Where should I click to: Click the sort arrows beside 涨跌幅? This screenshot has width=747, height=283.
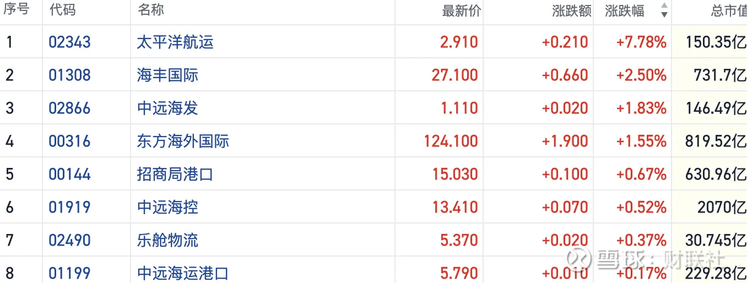tap(664, 10)
